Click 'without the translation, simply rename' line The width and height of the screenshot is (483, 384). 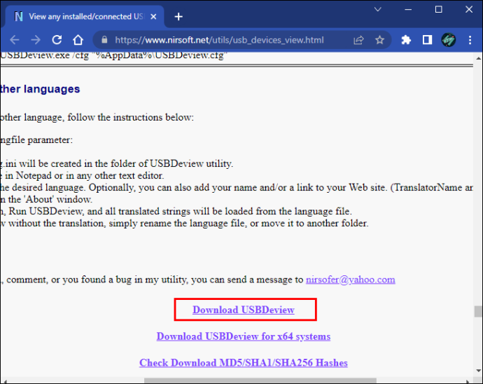tap(184, 223)
